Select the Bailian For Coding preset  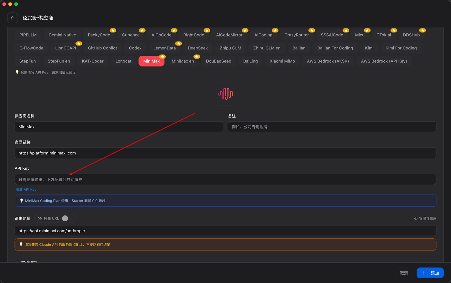click(335, 48)
